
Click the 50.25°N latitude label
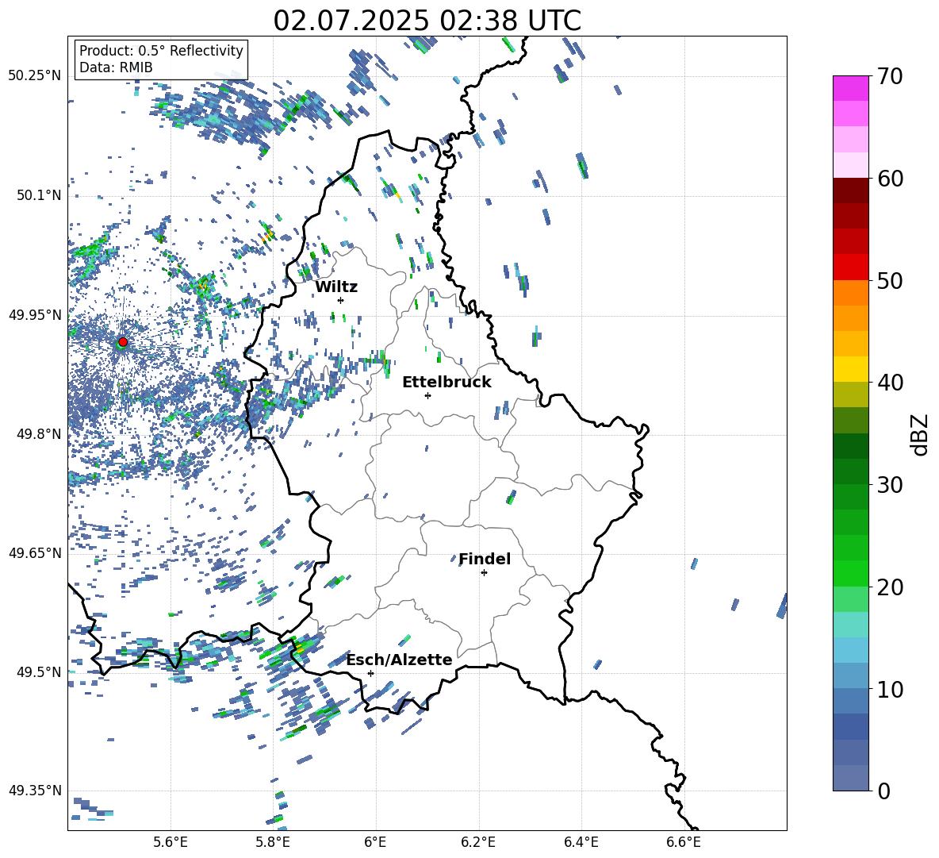35,76
